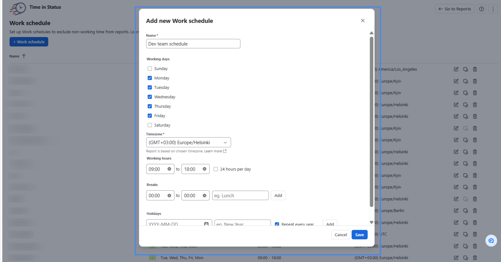This screenshot has height=262, width=501.
Task: Open the three-dot more options menu
Action: 493,9
